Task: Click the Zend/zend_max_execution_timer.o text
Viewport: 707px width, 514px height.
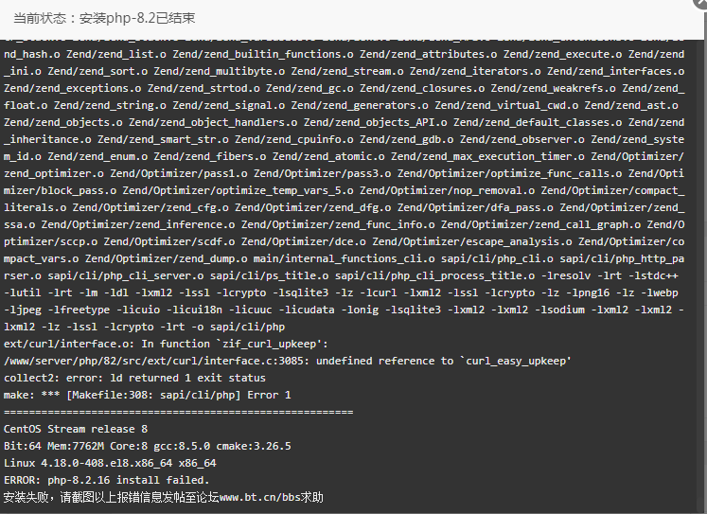Action: click(x=487, y=156)
